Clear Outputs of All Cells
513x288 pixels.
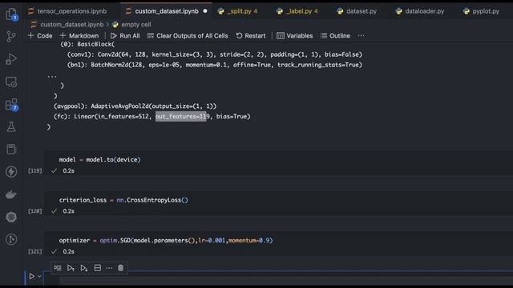coord(188,35)
